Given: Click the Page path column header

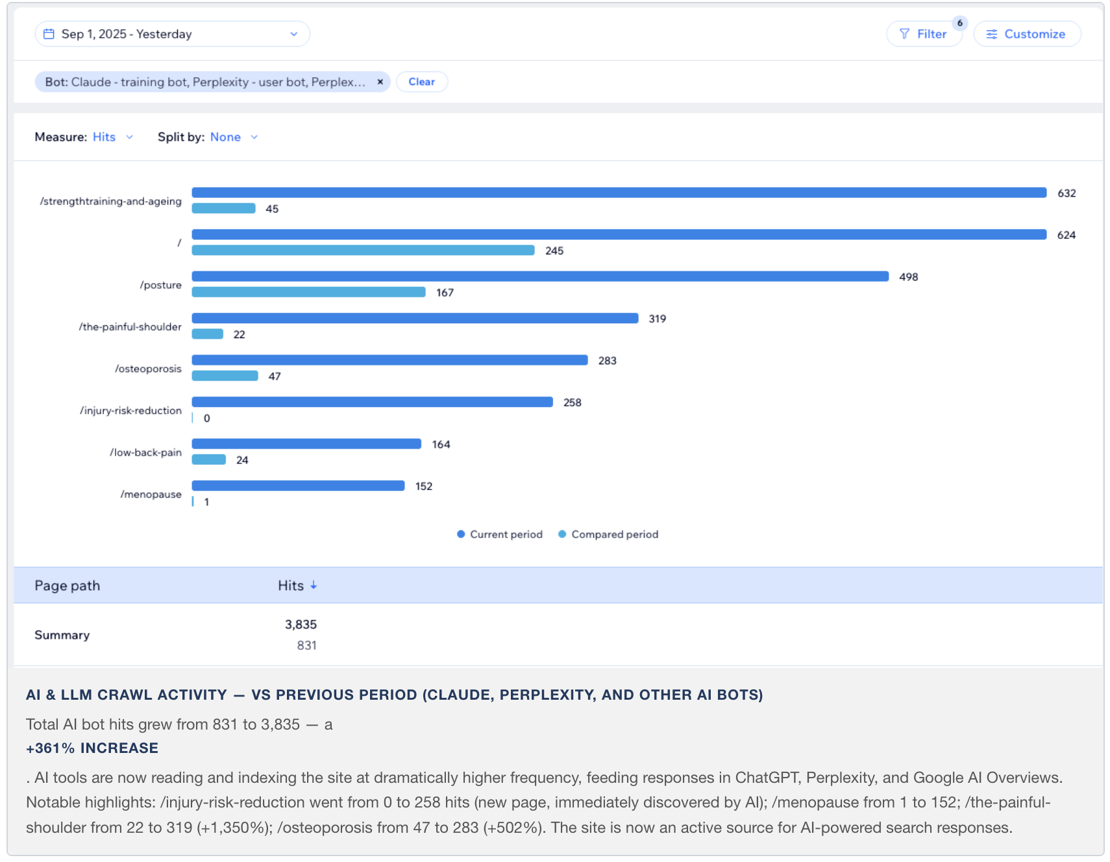Looking at the screenshot, I should coord(68,585).
